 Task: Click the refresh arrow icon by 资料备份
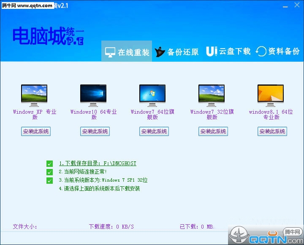click(x=261, y=52)
